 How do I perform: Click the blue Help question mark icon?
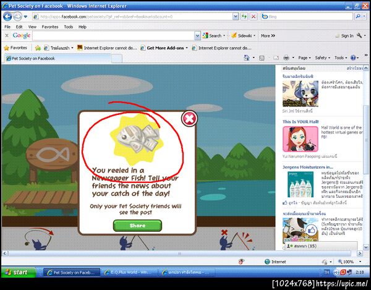(x=353, y=58)
